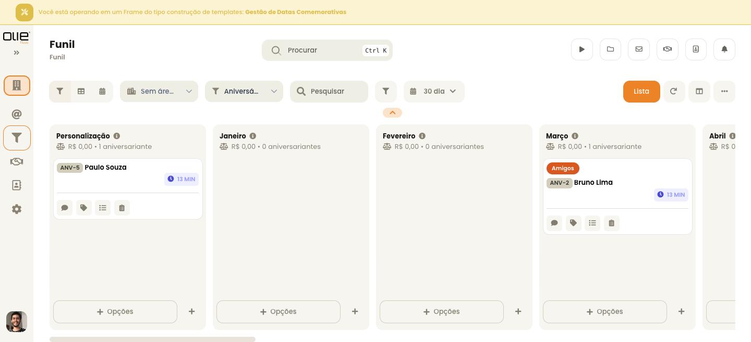Click info icon next to Personalização
Image resolution: width=751 pixels, height=342 pixels.
point(117,136)
